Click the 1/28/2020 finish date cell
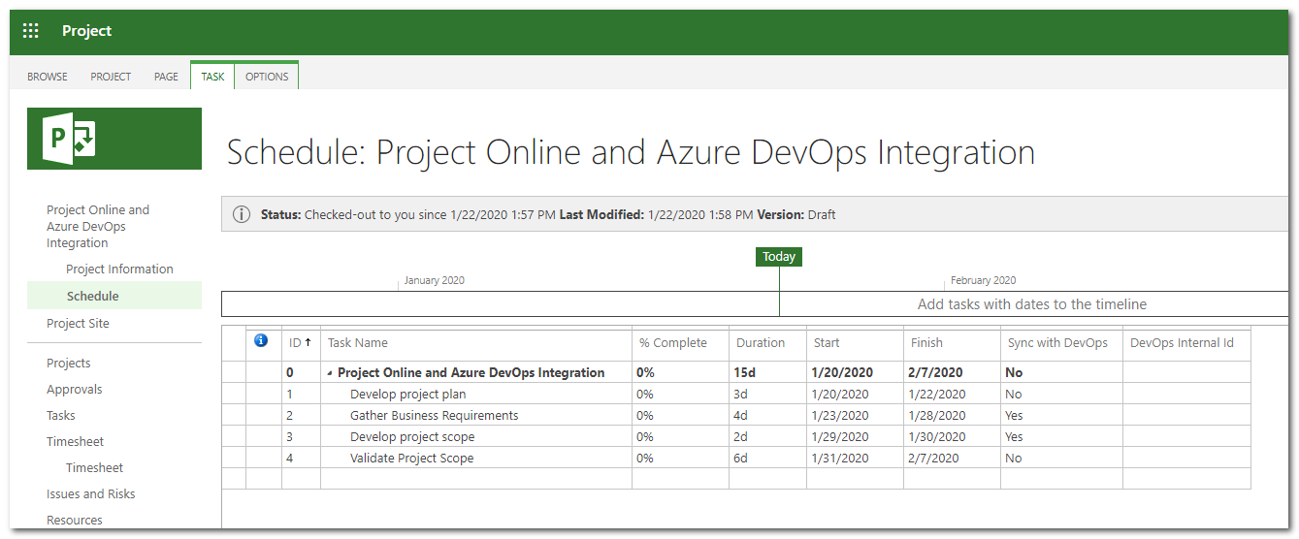Viewport: 1299px width, 539px height. [952, 416]
